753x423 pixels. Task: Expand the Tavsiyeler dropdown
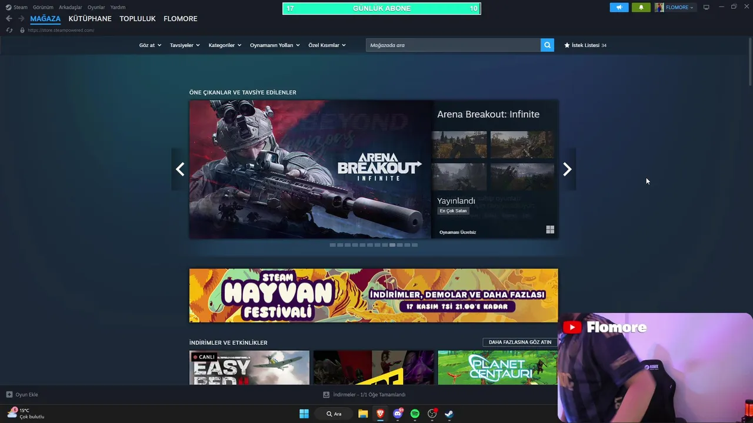(185, 45)
